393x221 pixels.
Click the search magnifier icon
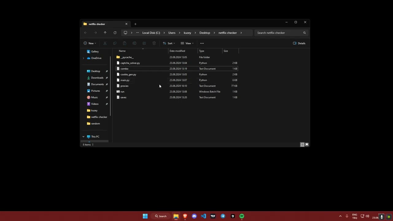[304, 33]
